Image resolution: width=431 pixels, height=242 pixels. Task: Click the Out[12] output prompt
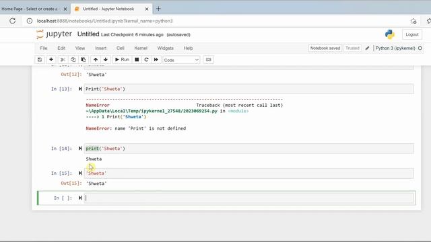71,75
